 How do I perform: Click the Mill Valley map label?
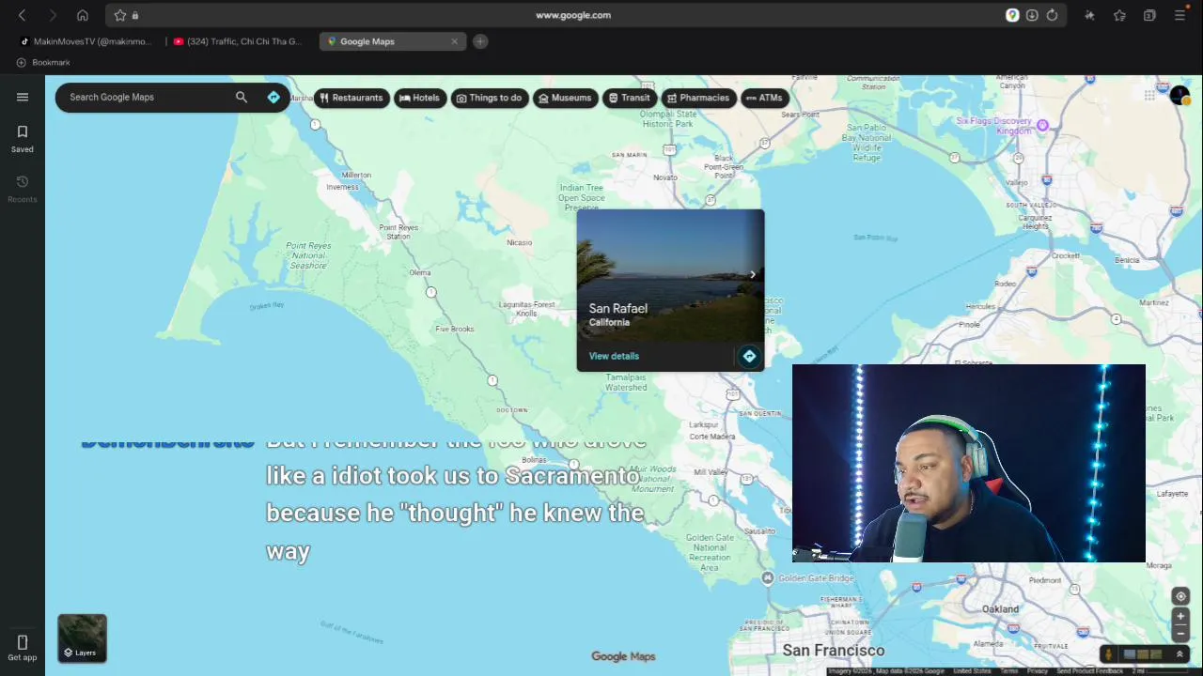tap(711, 472)
